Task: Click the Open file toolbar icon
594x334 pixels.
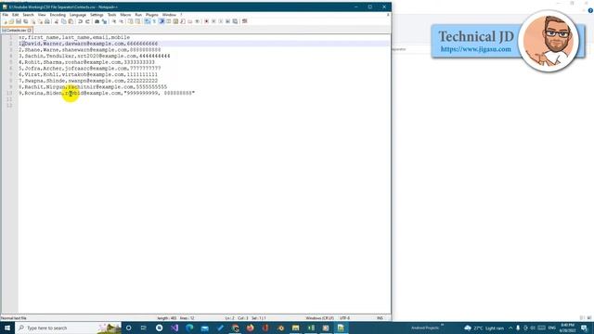Action: [11, 21]
